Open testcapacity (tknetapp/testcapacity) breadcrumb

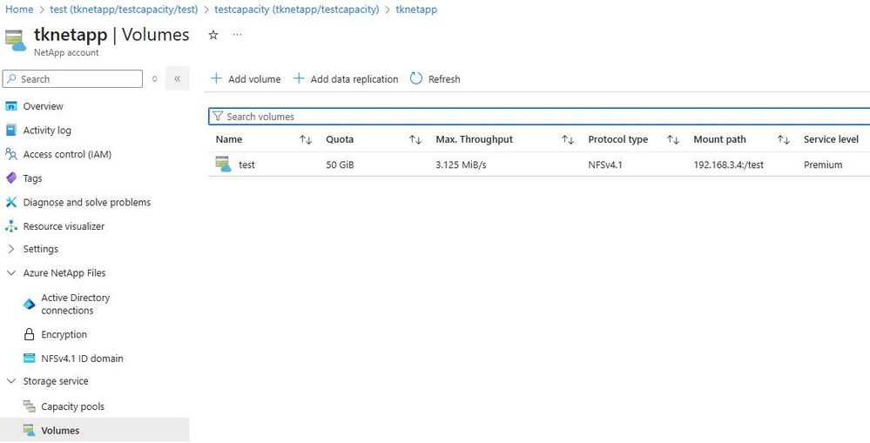[297, 10]
